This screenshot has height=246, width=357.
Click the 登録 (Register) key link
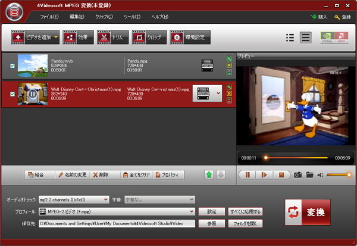pos(343,17)
